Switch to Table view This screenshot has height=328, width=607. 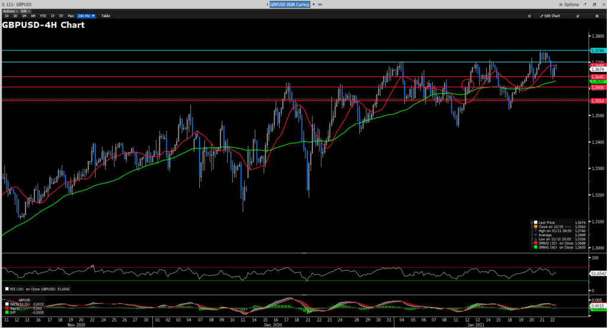106,16
